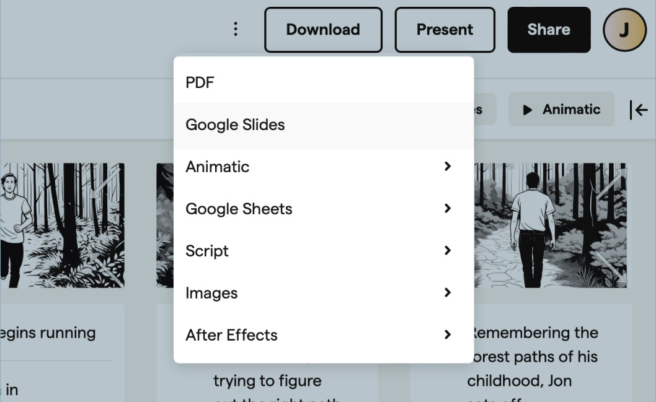Viewport: 656px width, 402px height.
Task: Select PDF export option
Action: click(200, 82)
